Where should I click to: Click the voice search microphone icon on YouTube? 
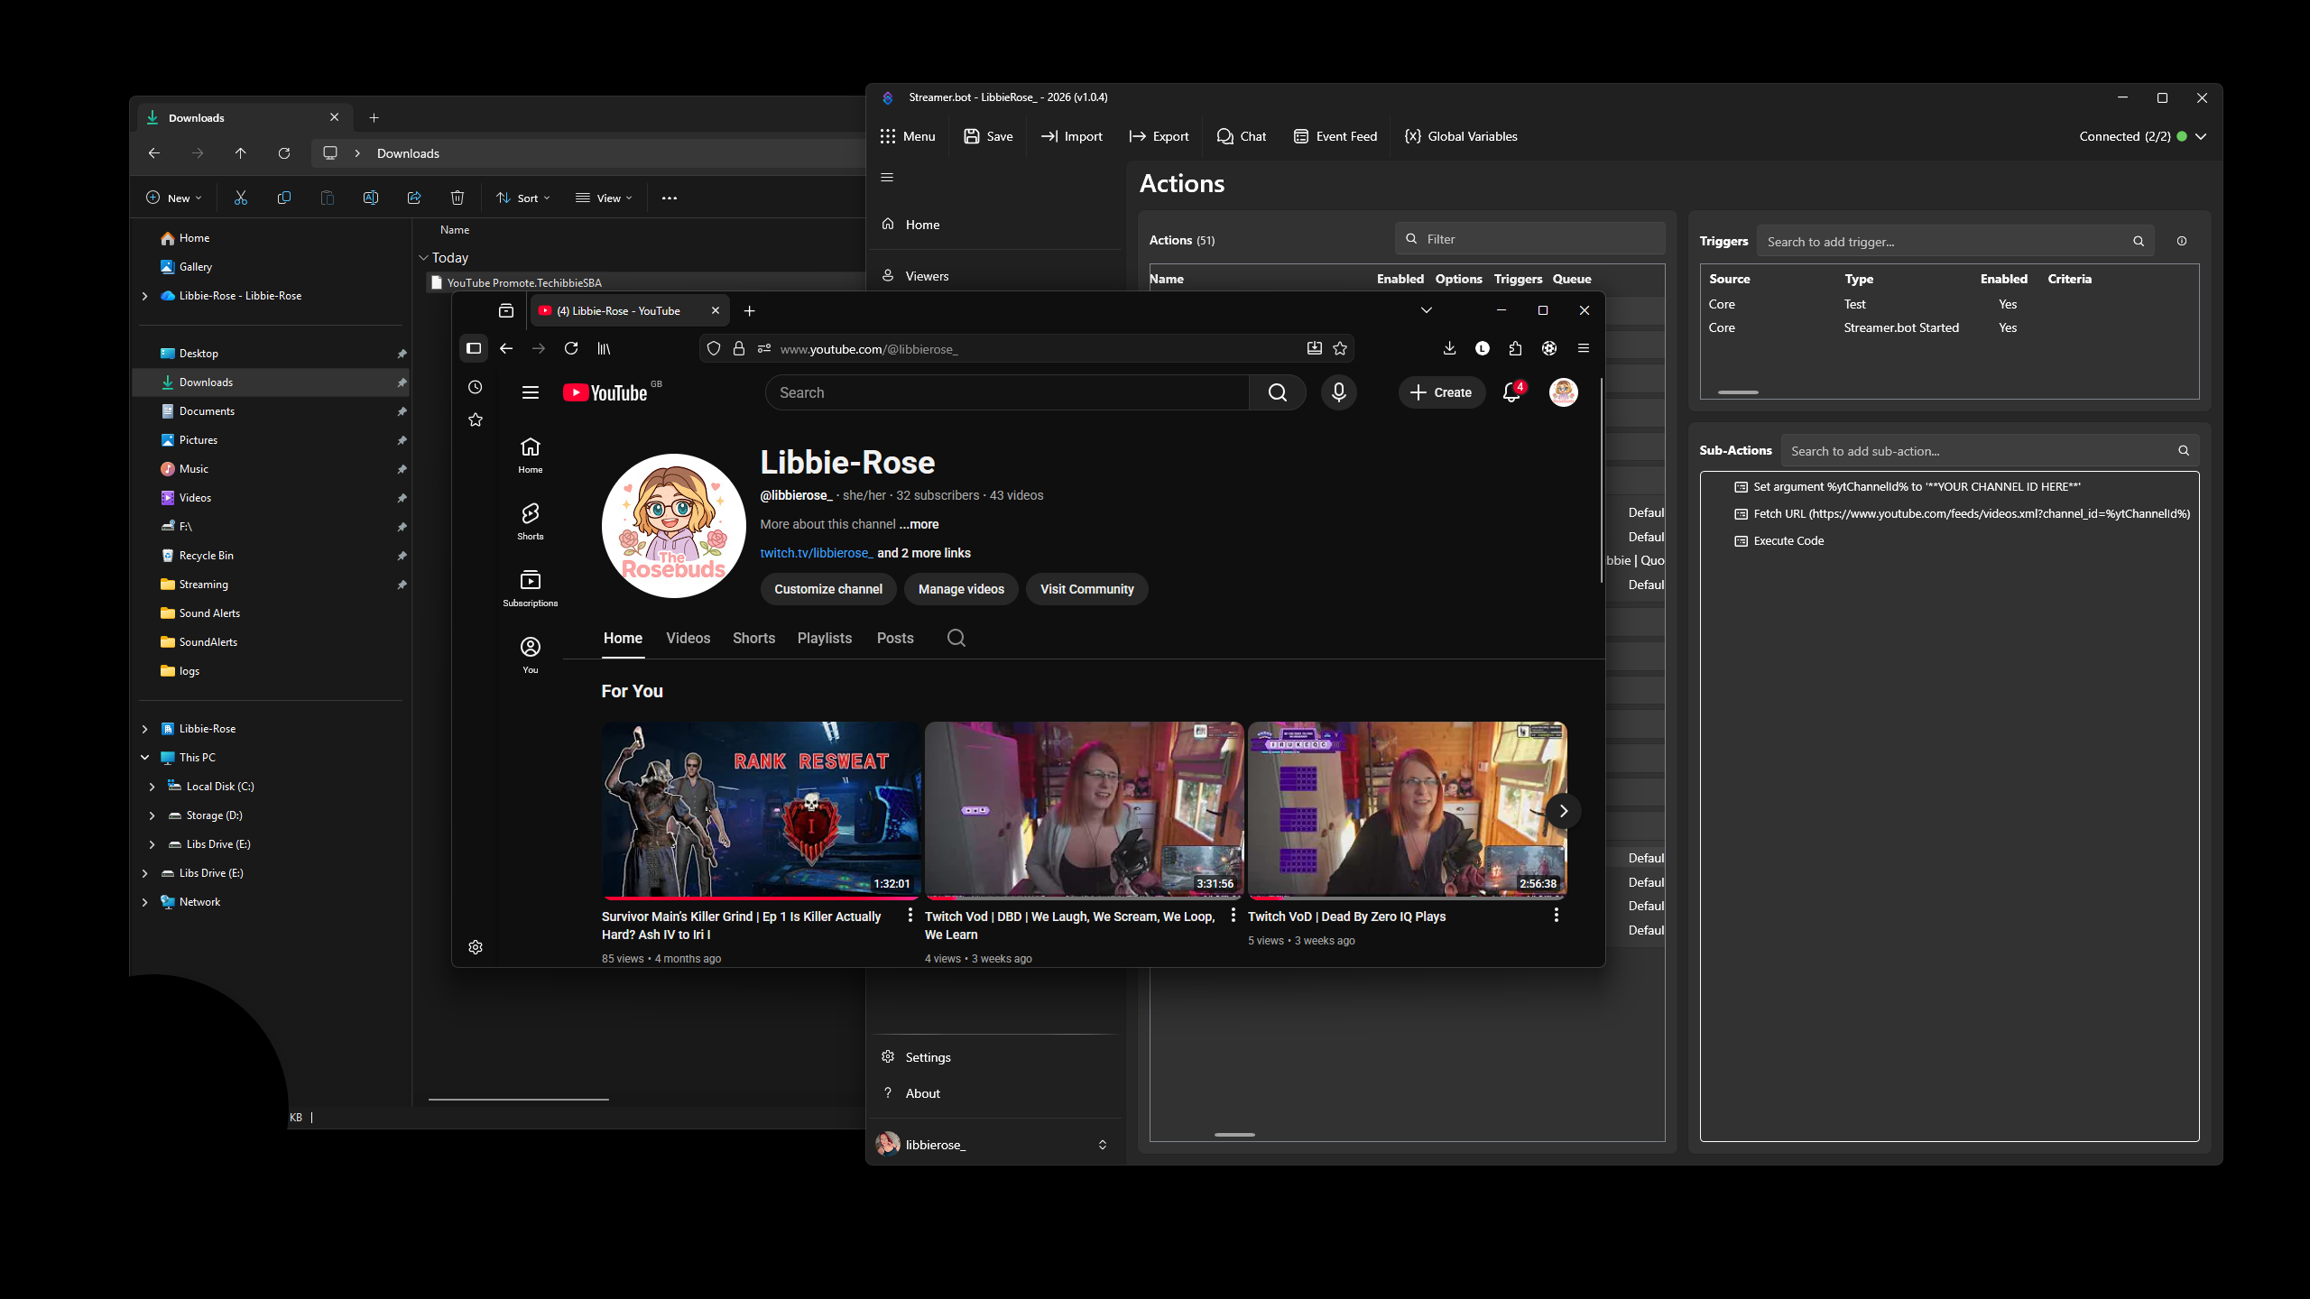click(x=1338, y=392)
